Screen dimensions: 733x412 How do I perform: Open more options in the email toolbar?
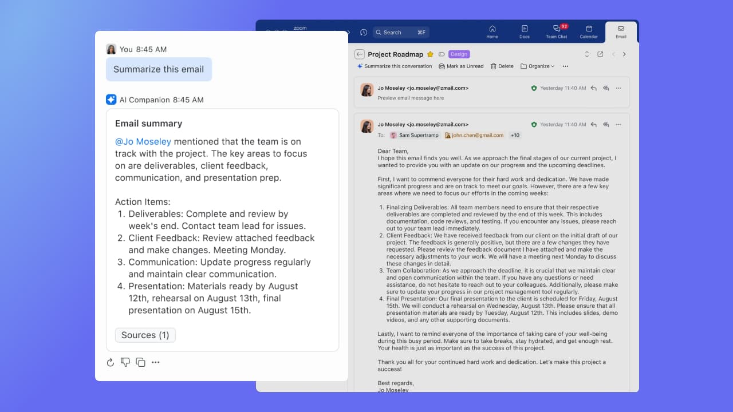565,66
